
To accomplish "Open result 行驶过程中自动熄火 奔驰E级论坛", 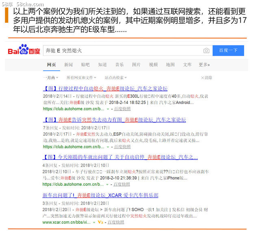I will click(105, 89).
